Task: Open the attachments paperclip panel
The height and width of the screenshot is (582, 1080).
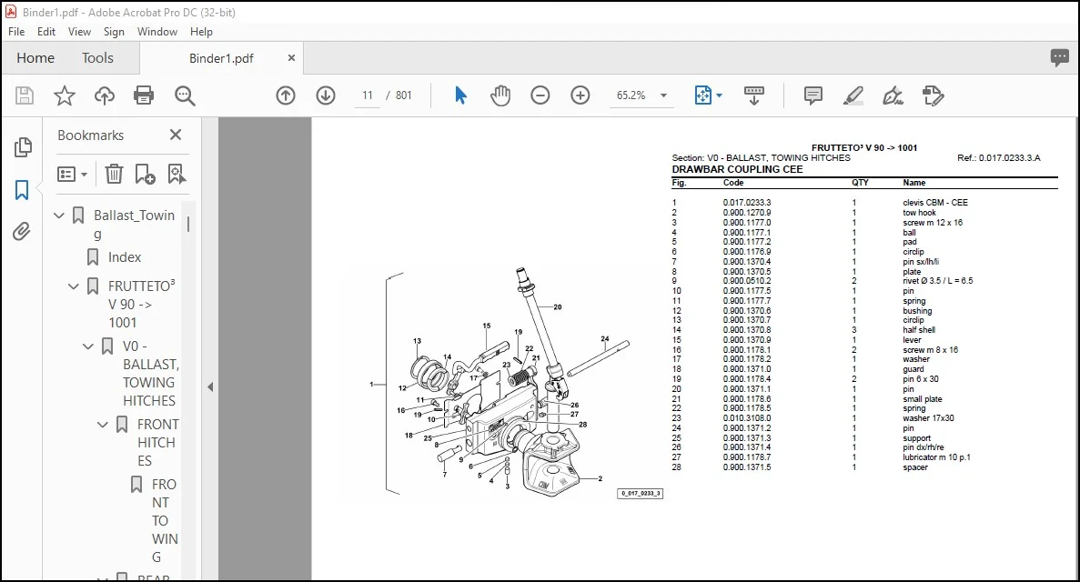Action: click(22, 231)
